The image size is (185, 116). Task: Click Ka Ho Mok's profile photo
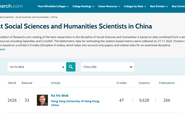[42, 100]
